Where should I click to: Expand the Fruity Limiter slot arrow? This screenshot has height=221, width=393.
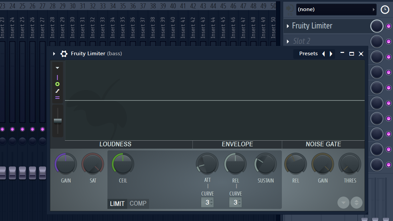pos(288,26)
